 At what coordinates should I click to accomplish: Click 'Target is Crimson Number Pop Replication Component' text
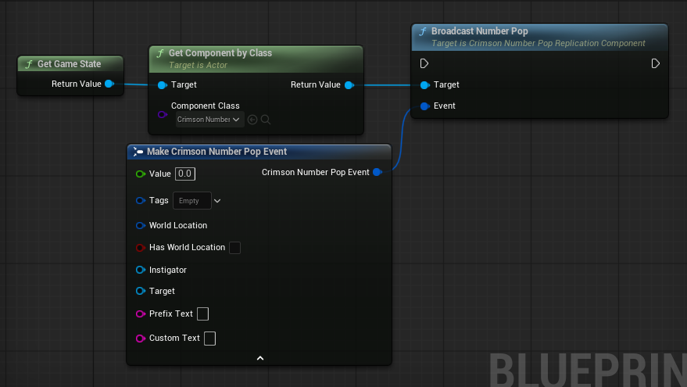click(x=539, y=43)
